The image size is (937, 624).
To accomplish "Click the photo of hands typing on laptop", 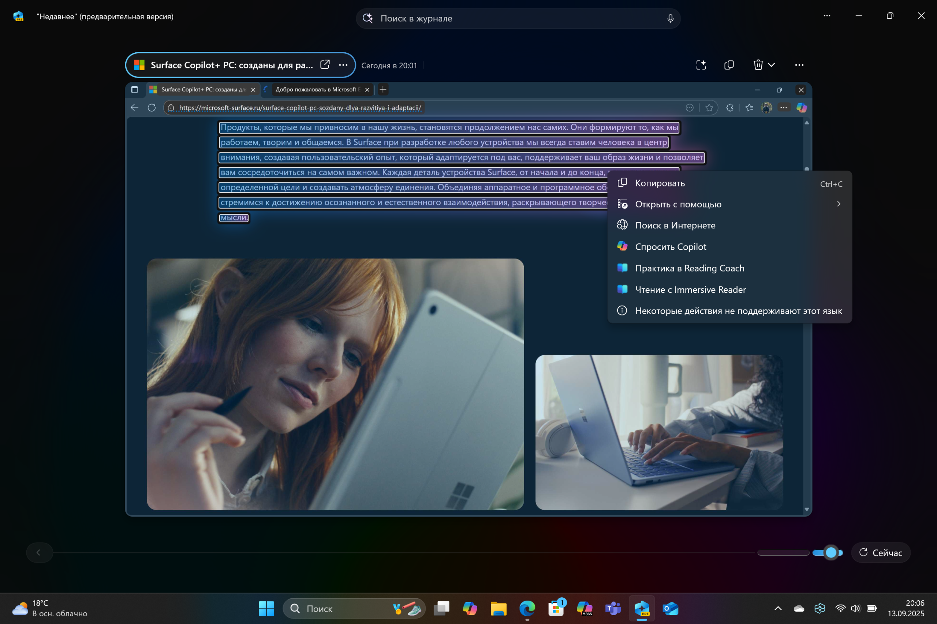I will point(659,432).
